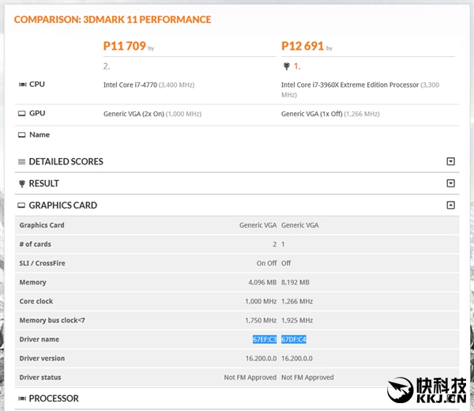Click the 1,266 MHz core clock value
474x411 pixels.
point(297,301)
